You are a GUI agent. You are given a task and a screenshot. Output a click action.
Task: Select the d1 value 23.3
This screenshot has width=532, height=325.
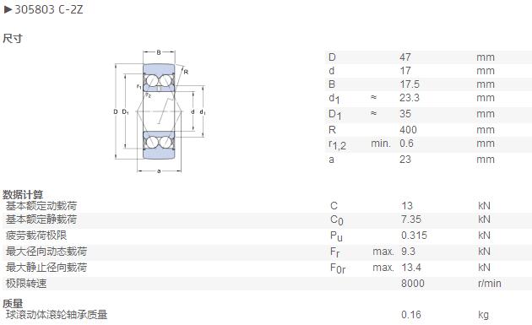pos(410,98)
